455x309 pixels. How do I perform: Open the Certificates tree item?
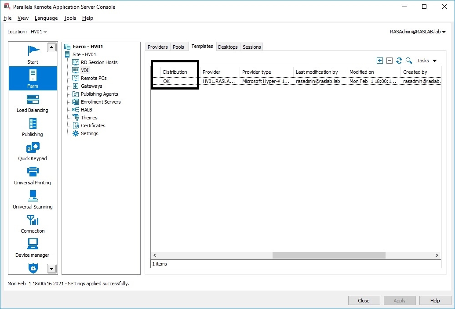94,126
